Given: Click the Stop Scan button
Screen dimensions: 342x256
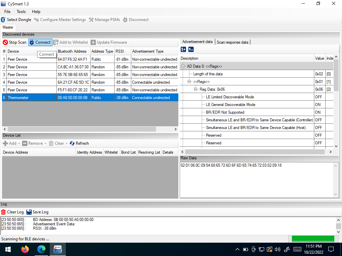Looking at the screenshot, I should point(15,42).
